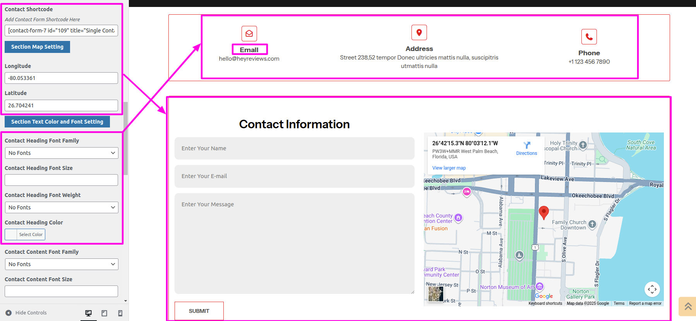Expand Contact Content Font Family dropdown
This screenshot has height=321, width=696.
(x=61, y=264)
